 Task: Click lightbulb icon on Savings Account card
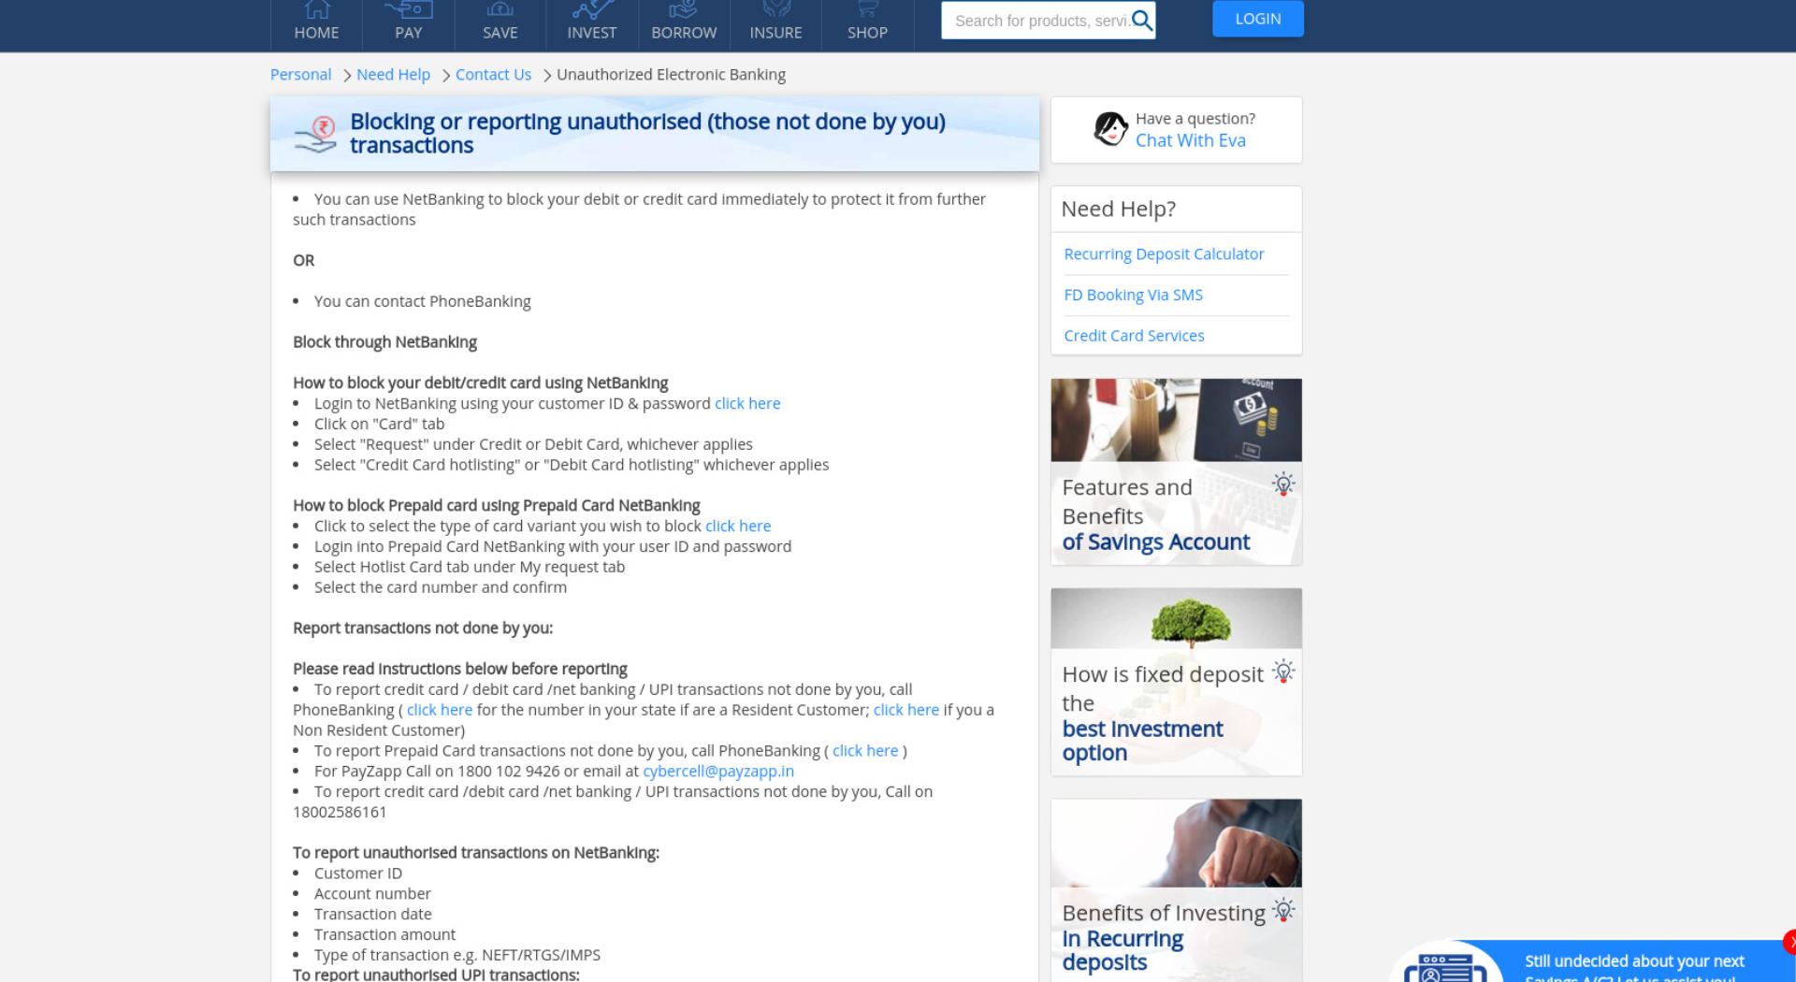[x=1283, y=484]
